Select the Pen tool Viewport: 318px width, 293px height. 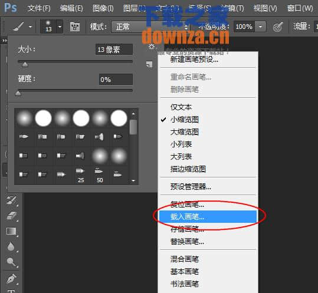12,279
